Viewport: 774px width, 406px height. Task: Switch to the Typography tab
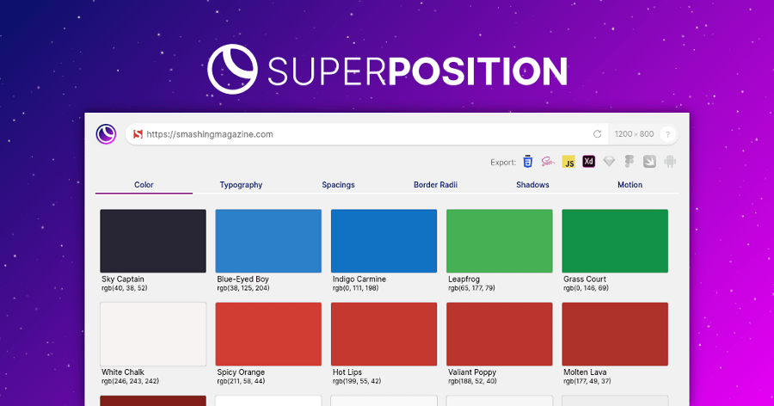point(241,185)
